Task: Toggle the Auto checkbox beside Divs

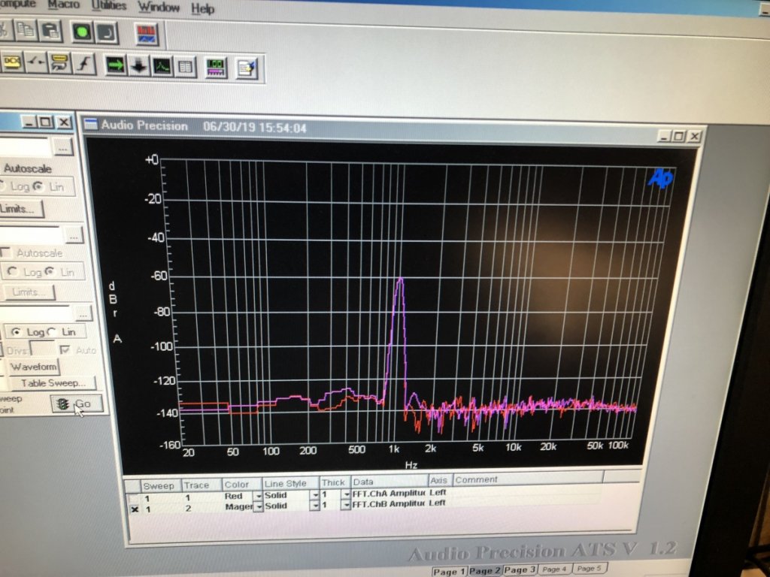Action: coord(65,350)
